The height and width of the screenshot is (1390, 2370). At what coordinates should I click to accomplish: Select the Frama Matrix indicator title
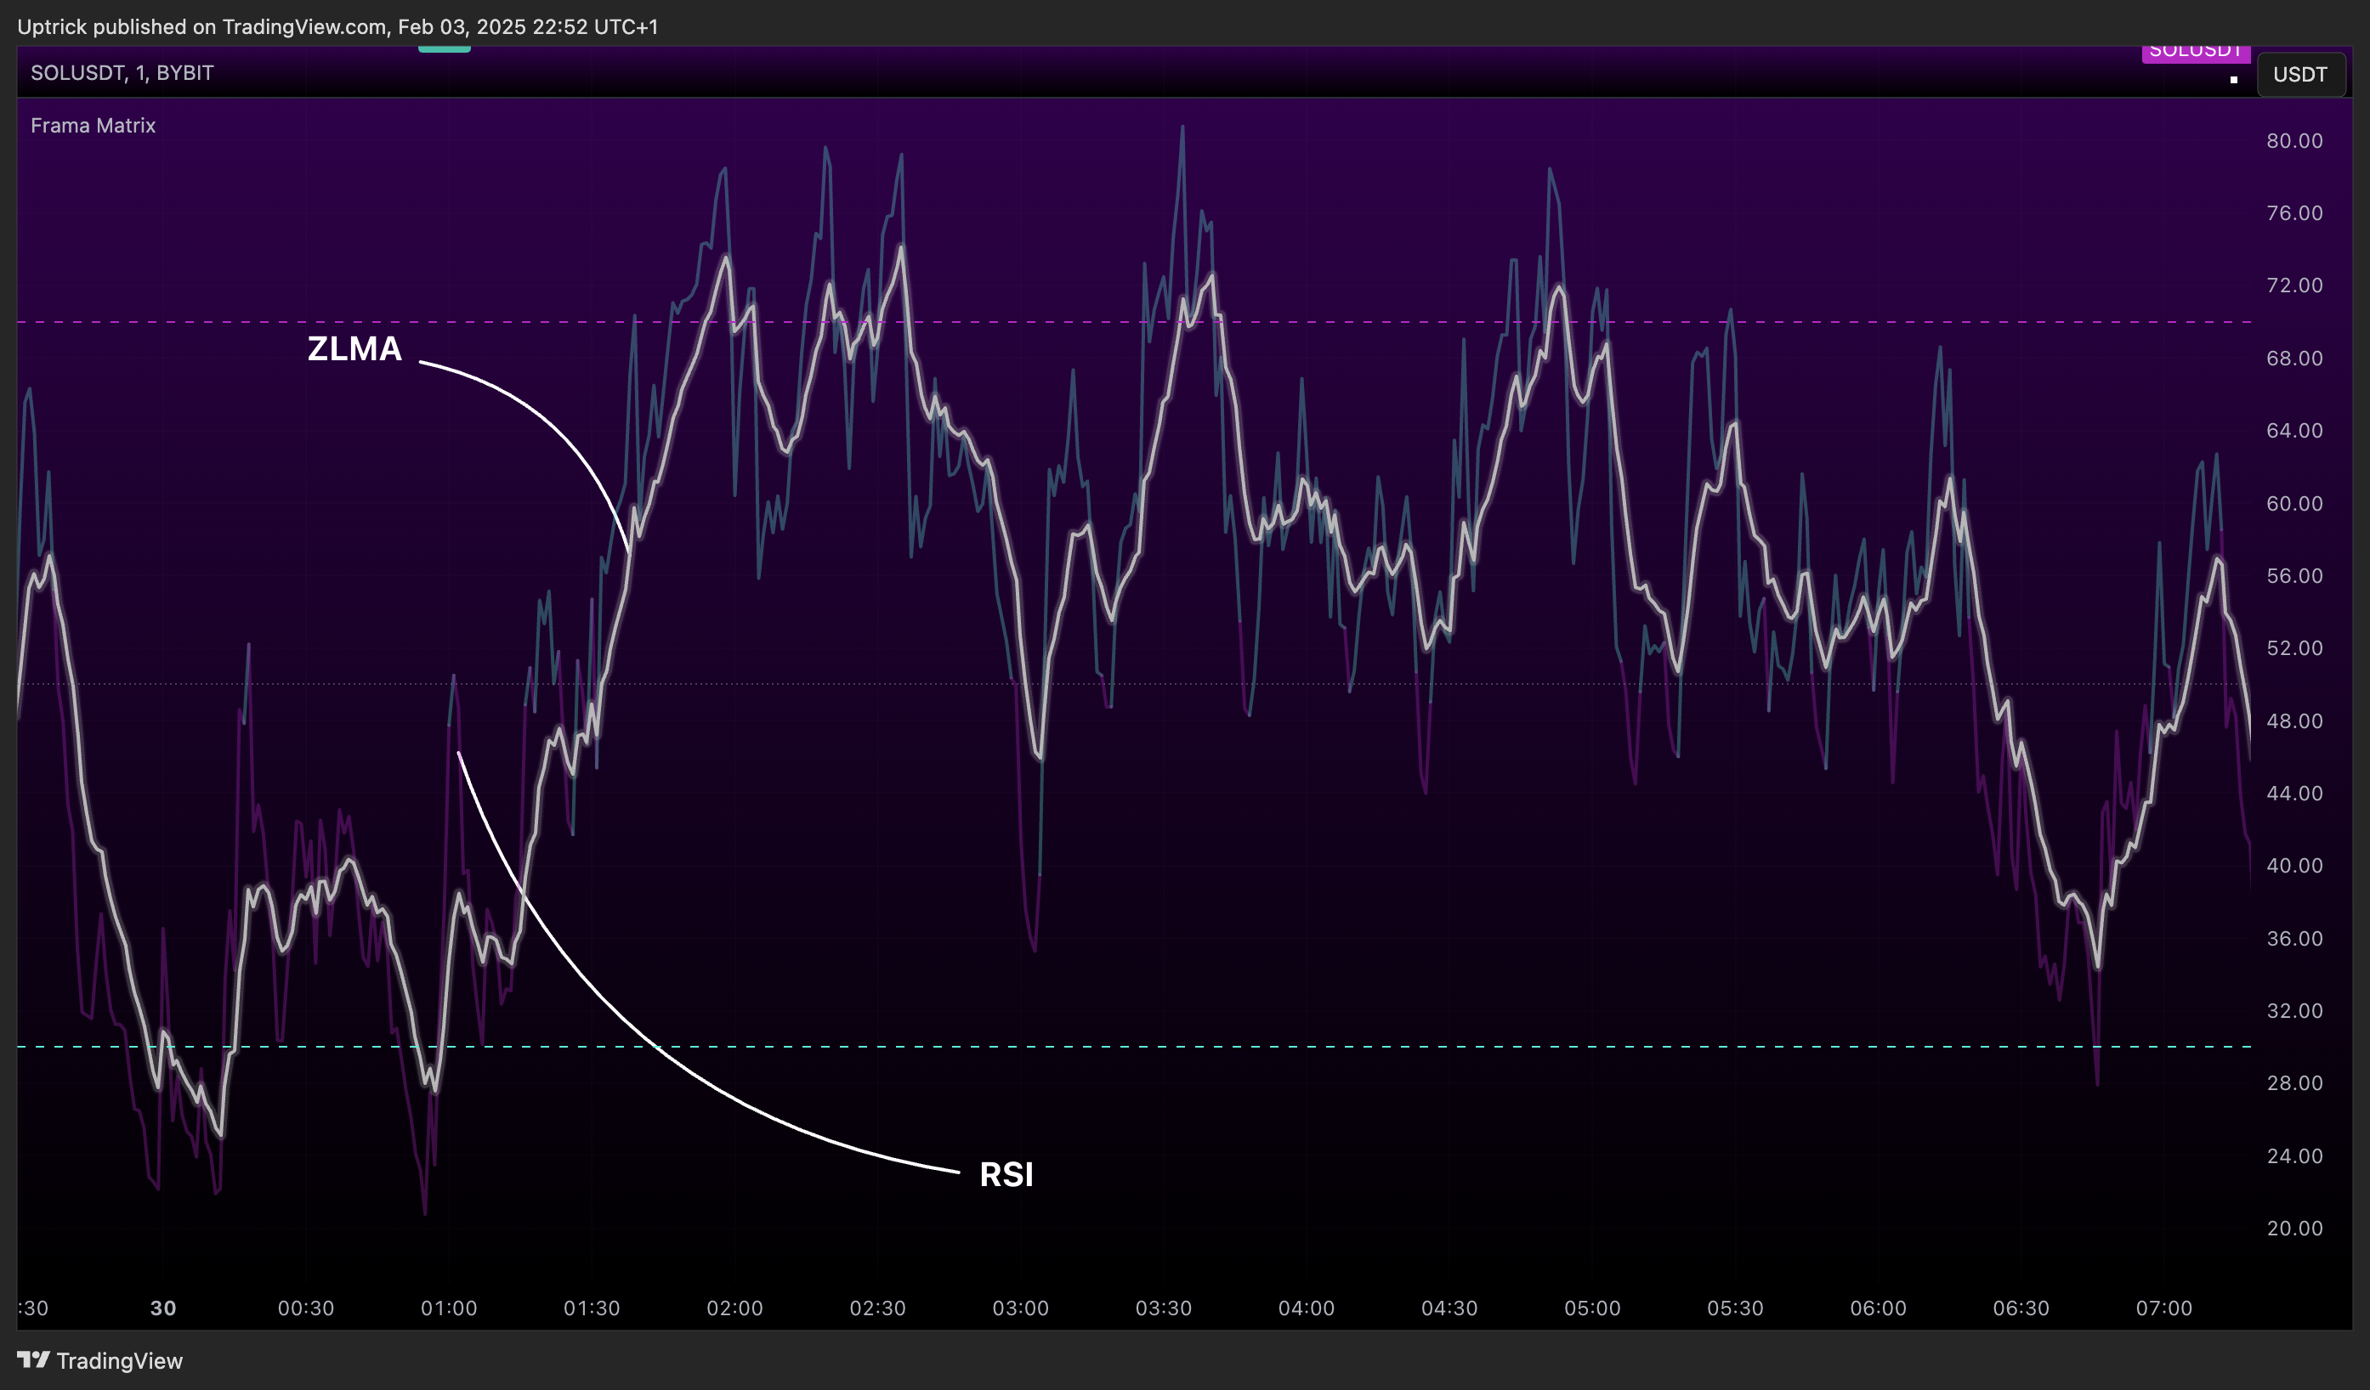[x=94, y=125]
